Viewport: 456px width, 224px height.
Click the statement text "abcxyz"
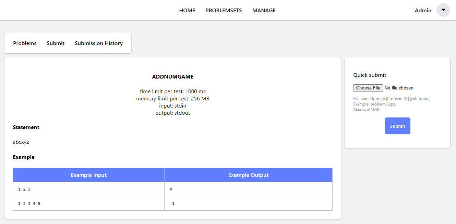[21, 142]
